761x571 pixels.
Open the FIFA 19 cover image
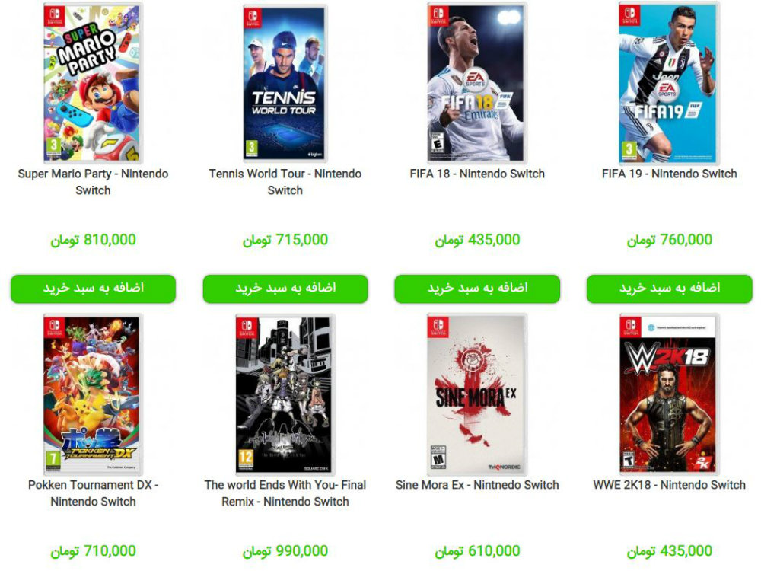[x=669, y=83]
